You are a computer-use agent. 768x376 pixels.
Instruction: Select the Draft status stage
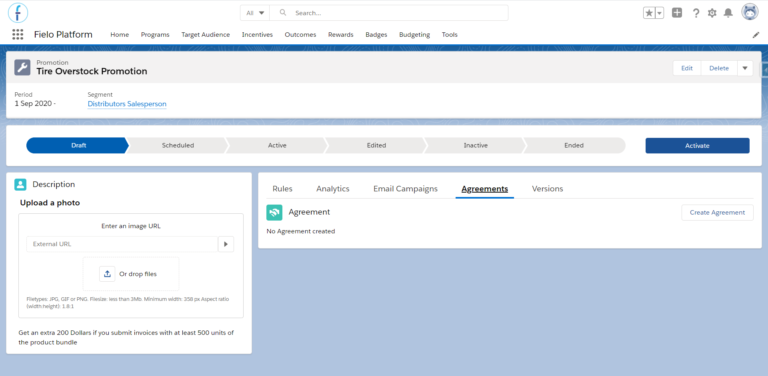[78, 145]
